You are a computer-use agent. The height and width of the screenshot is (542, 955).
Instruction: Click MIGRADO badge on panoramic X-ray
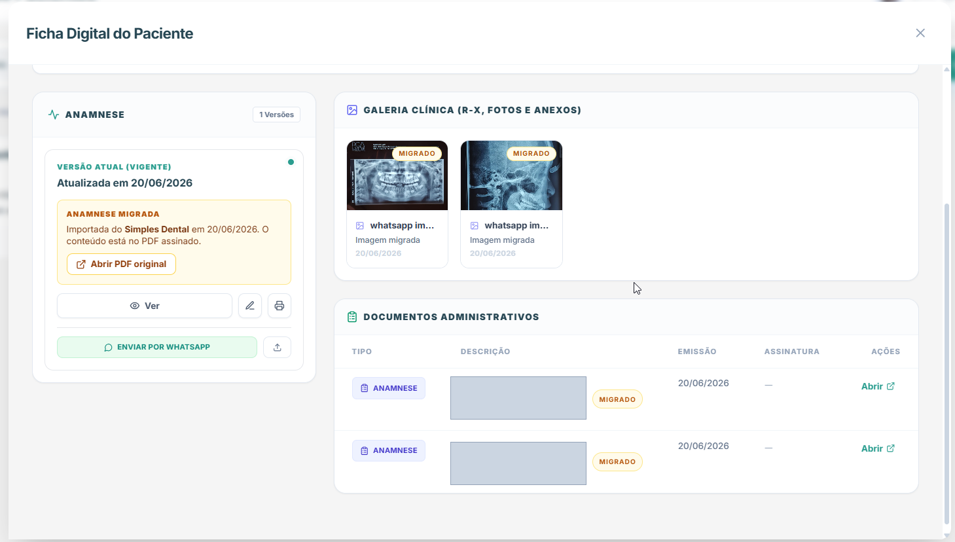pyautogui.click(x=417, y=153)
